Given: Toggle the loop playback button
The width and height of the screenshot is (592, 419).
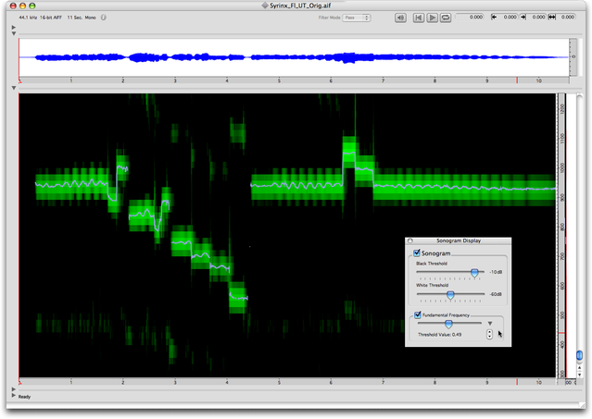Looking at the screenshot, I should (446, 17).
